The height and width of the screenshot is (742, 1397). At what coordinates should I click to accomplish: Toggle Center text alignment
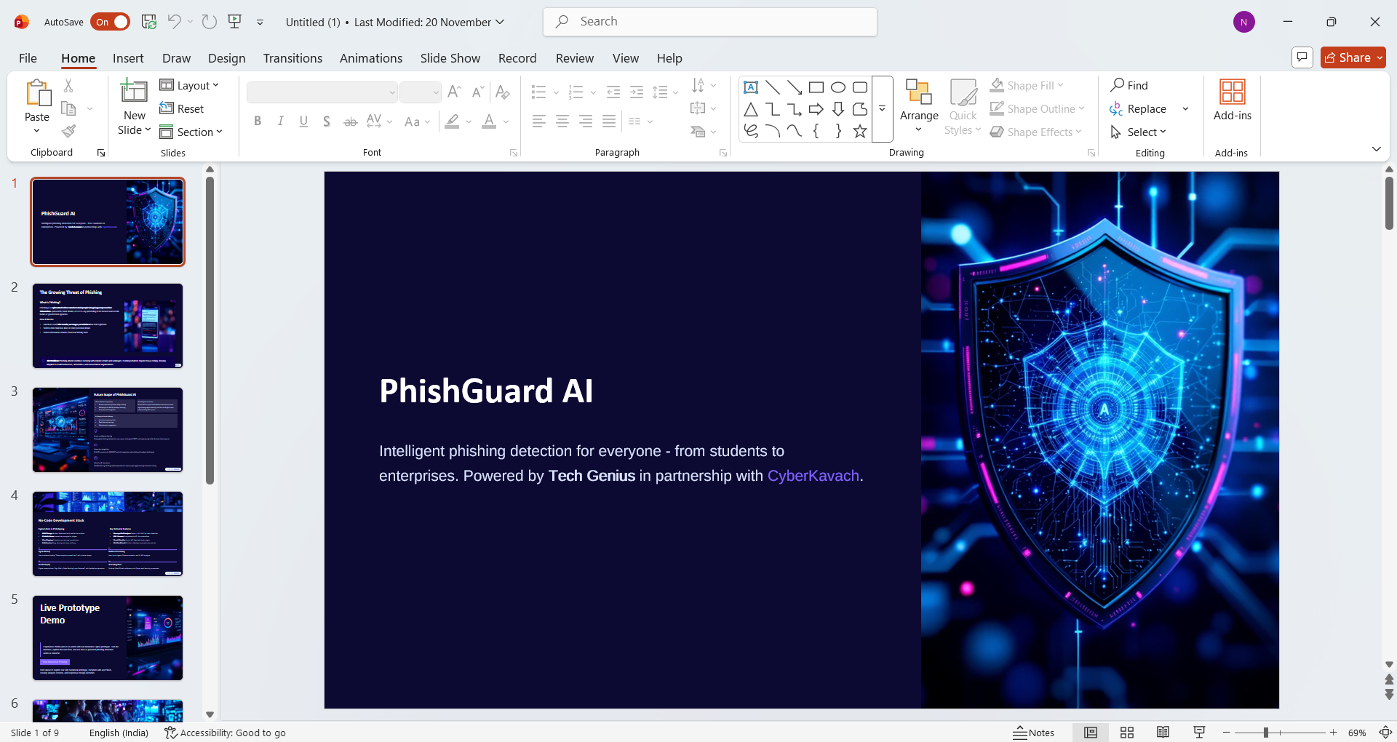[562, 121]
